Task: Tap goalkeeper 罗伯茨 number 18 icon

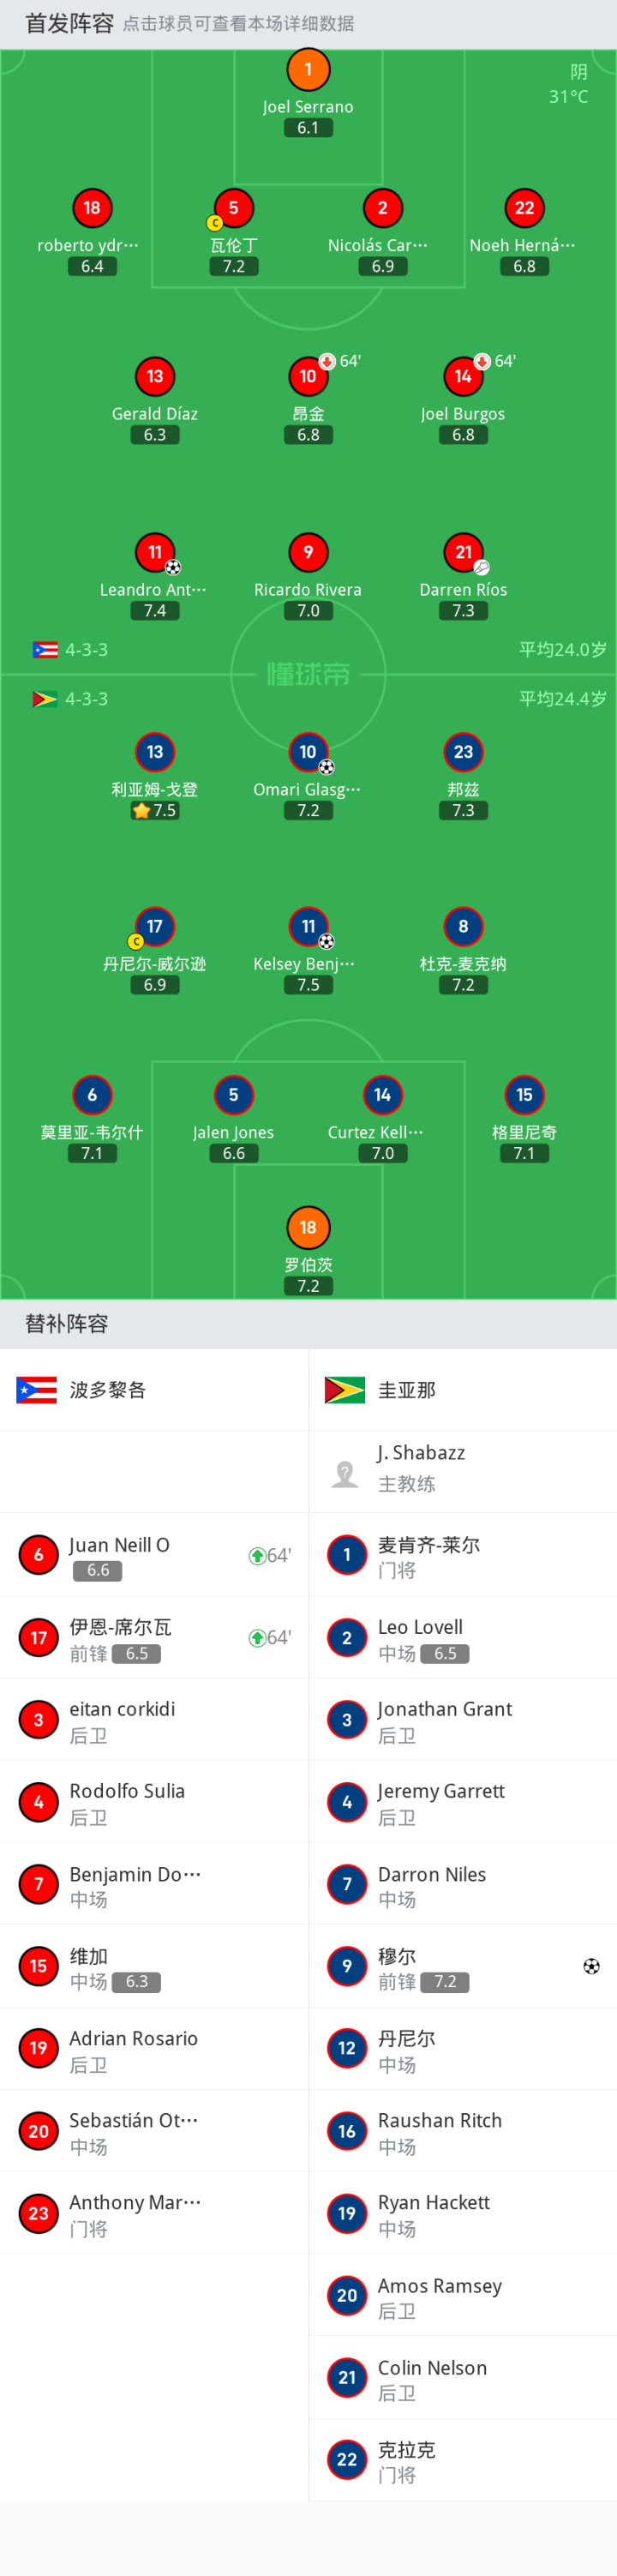Action: pyautogui.click(x=308, y=1228)
